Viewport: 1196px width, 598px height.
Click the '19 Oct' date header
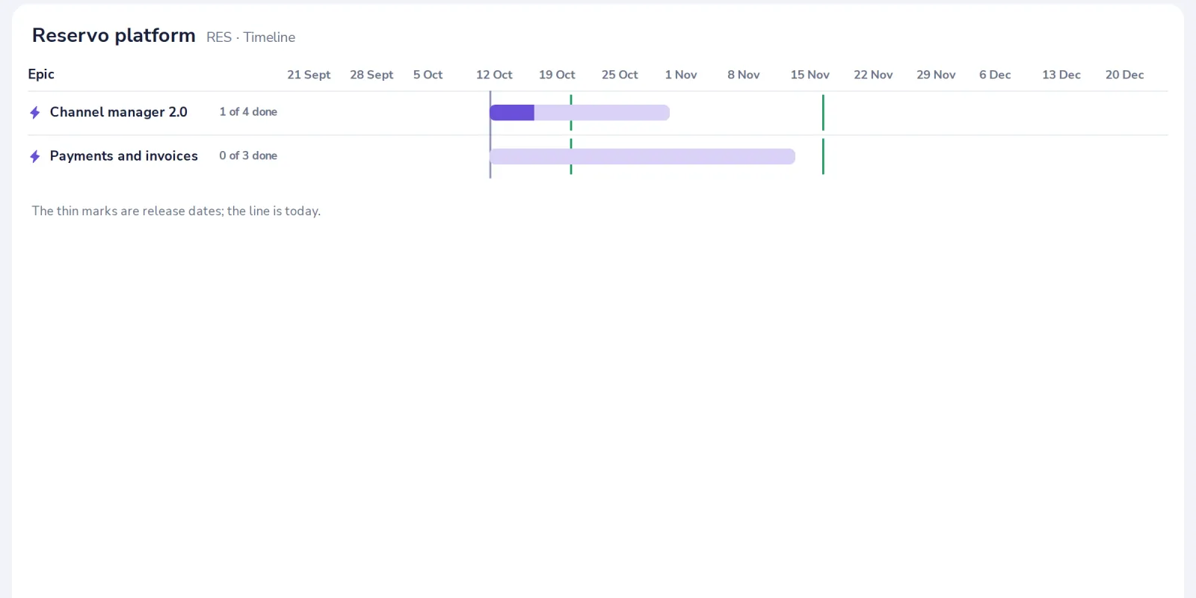pyautogui.click(x=557, y=75)
